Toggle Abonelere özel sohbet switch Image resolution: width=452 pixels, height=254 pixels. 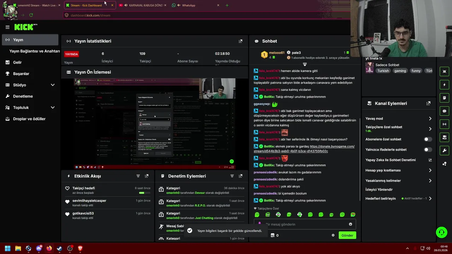428,139
